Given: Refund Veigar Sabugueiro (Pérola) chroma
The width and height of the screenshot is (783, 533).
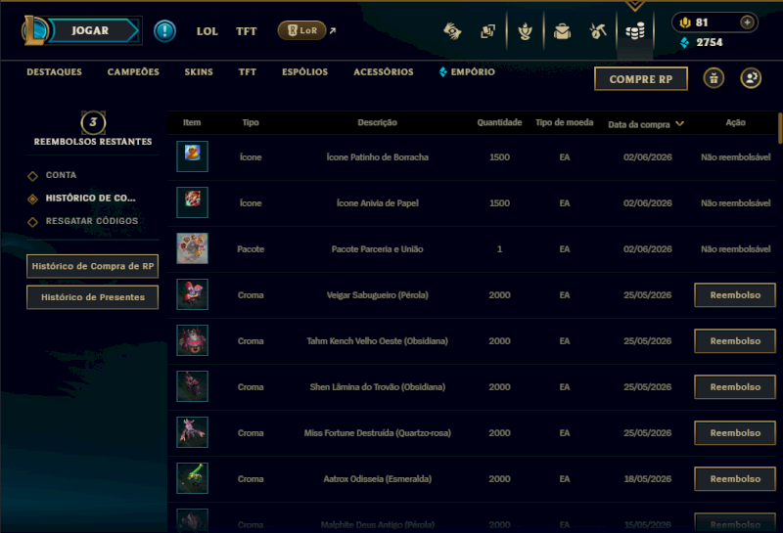Looking at the screenshot, I should click(x=735, y=295).
